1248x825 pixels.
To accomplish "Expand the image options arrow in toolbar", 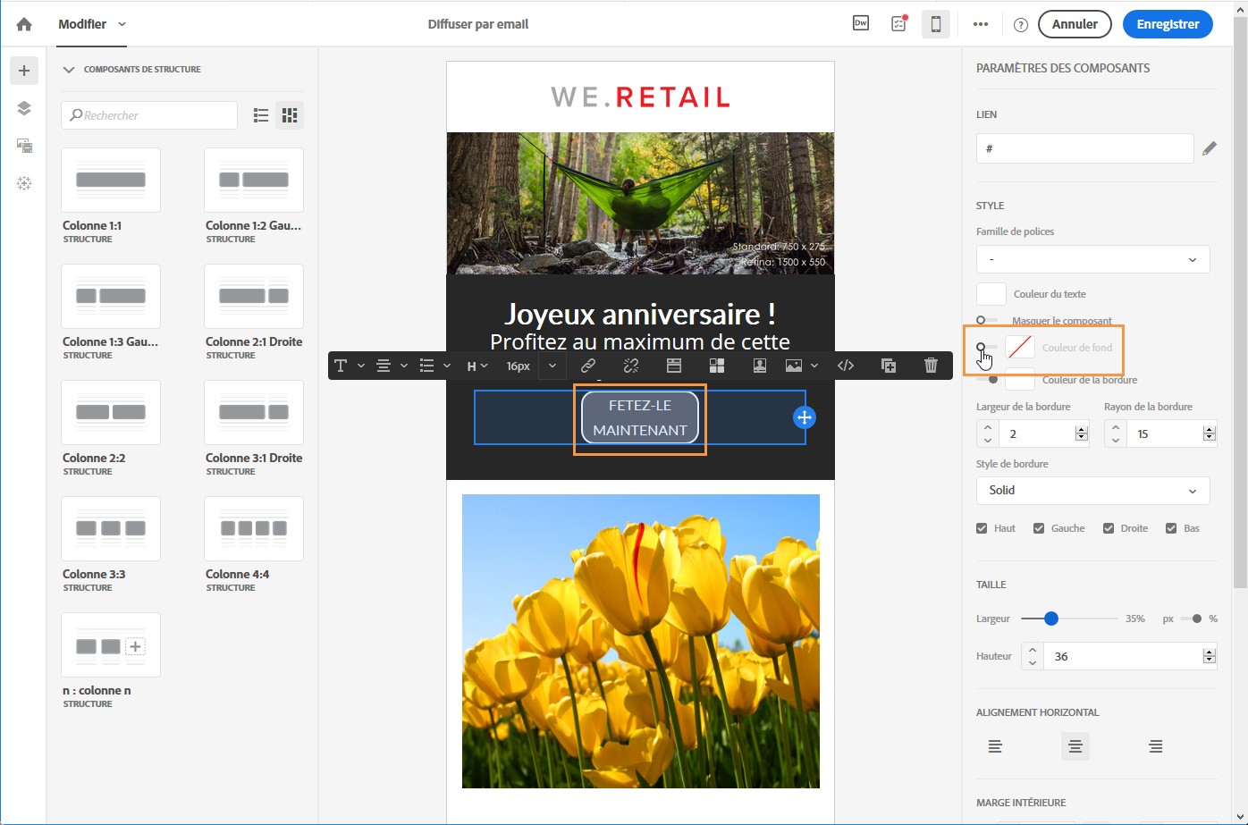I will [814, 366].
